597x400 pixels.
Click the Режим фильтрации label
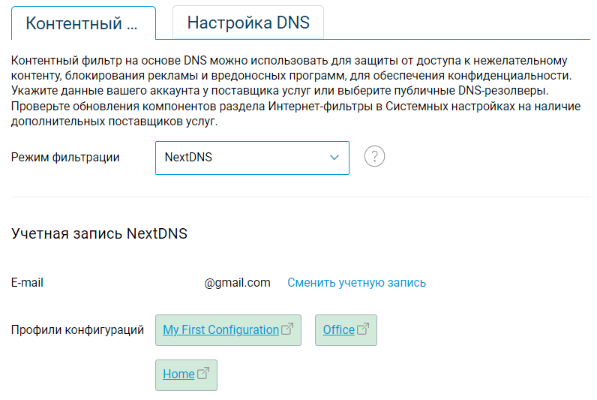coord(65,158)
